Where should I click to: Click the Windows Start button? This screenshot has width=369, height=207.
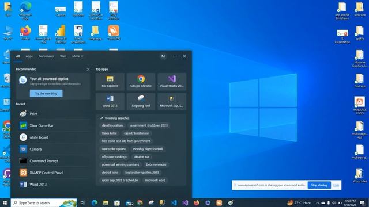click(x=5, y=203)
